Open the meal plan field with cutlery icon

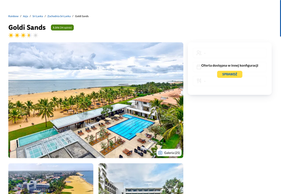230,81
